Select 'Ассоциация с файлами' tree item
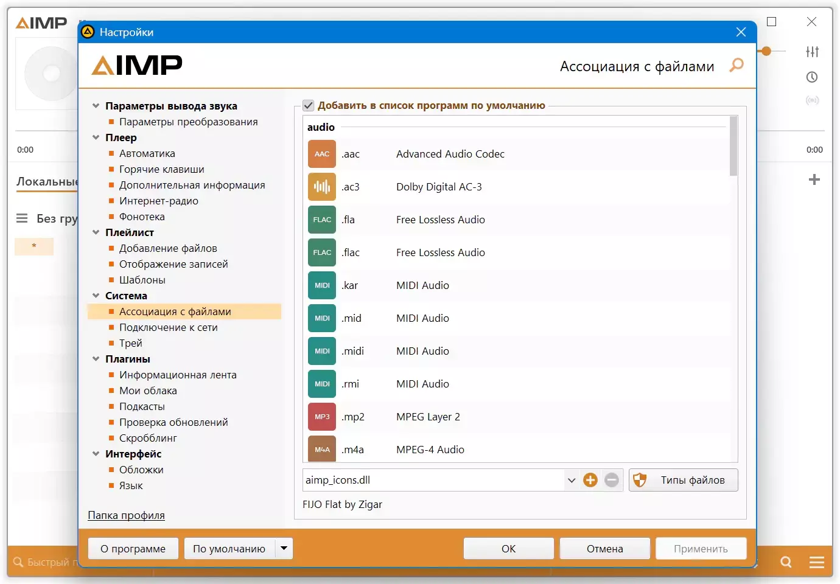The width and height of the screenshot is (840, 584). pyautogui.click(x=184, y=311)
